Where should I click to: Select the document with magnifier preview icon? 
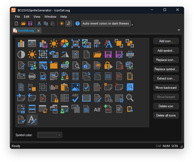(76, 65)
